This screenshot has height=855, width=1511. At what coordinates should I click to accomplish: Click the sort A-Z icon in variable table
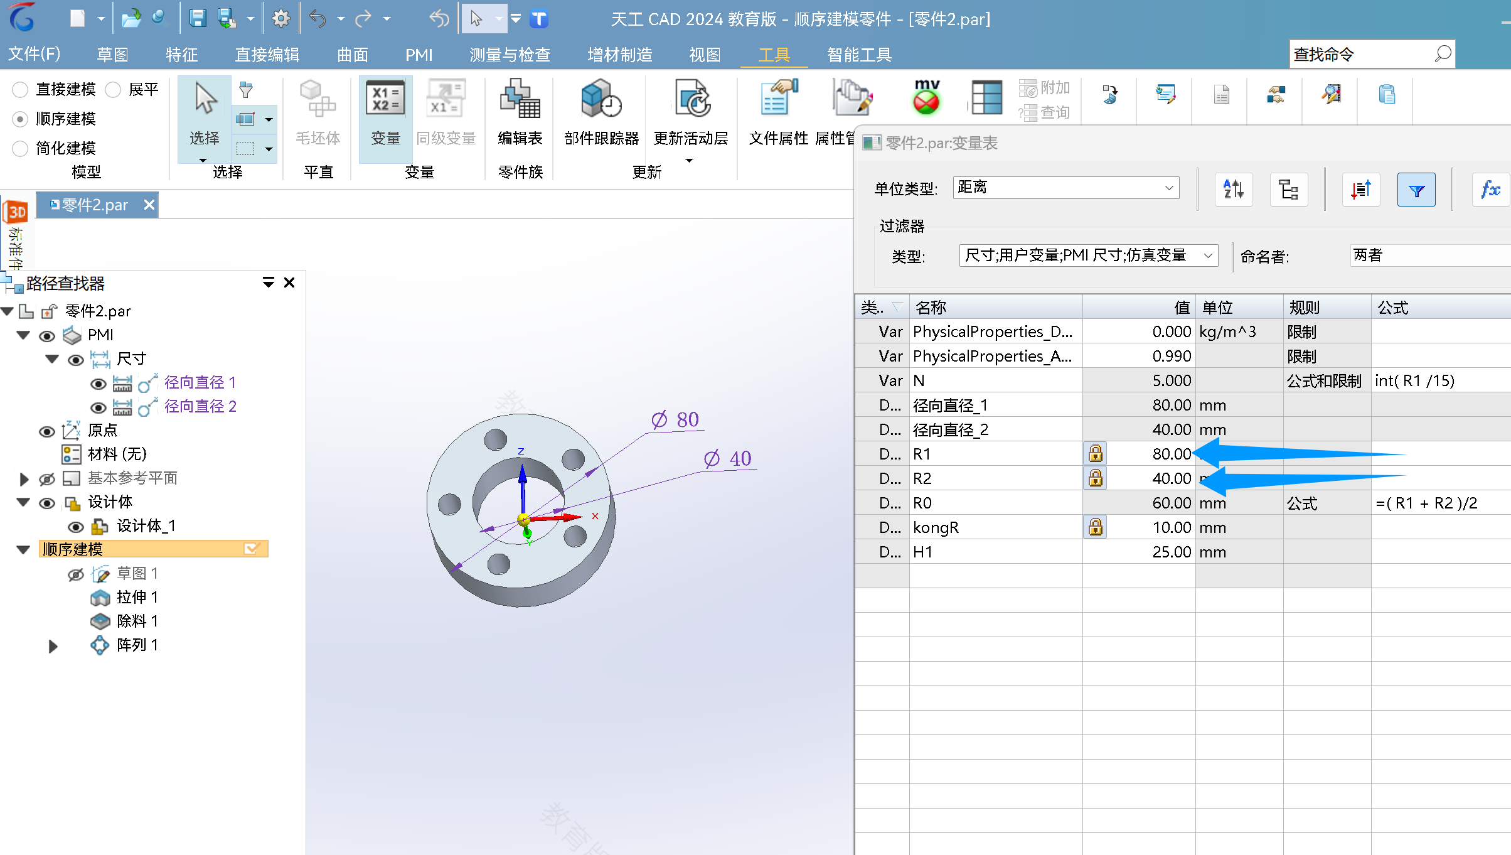coord(1234,189)
